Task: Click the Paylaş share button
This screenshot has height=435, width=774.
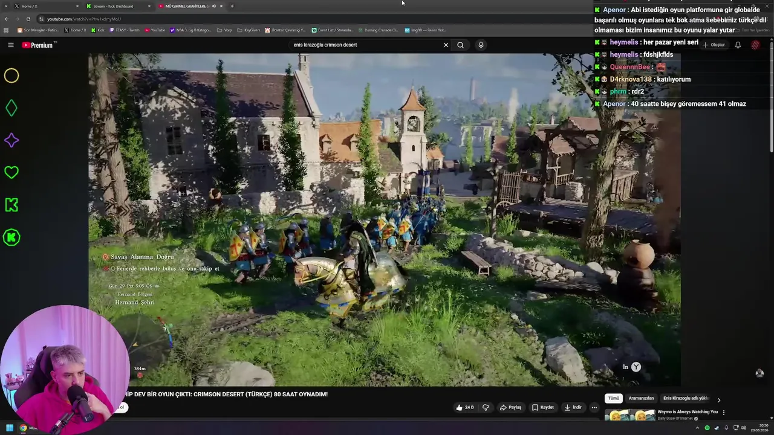Action: coord(510,407)
